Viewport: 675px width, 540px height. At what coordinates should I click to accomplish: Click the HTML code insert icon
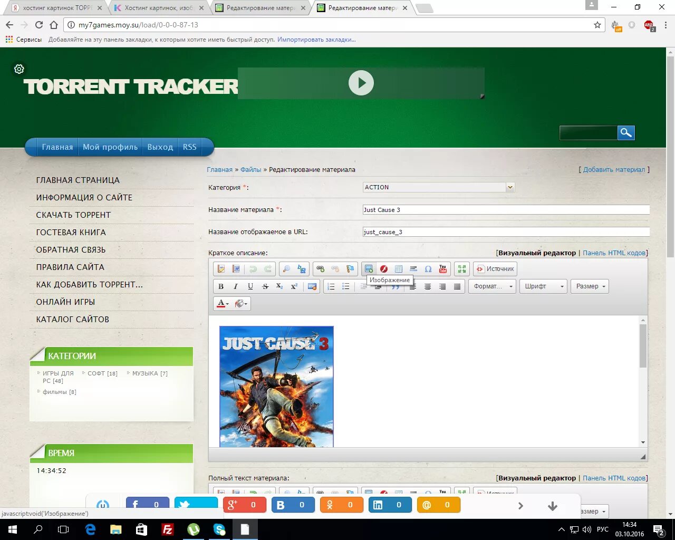click(x=312, y=286)
